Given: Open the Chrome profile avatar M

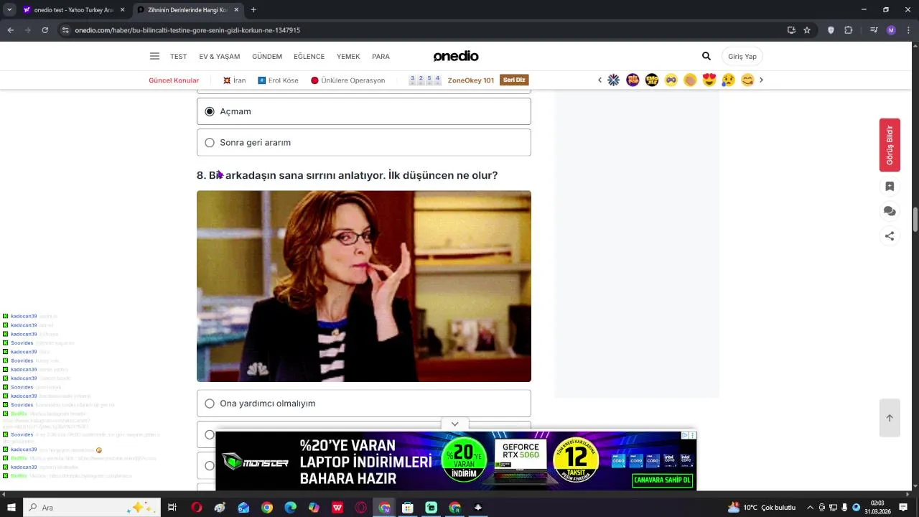Looking at the screenshot, I should click(x=891, y=30).
